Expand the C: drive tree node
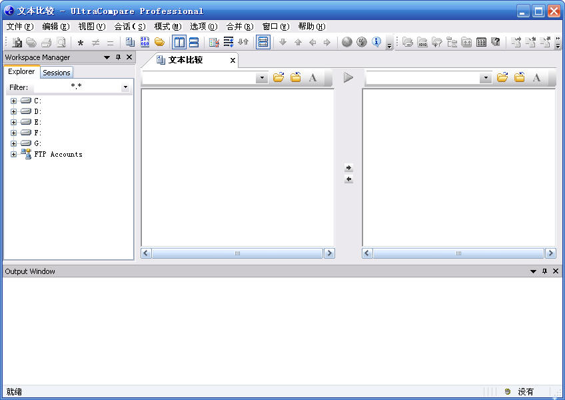The image size is (565, 400). (13, 101)
